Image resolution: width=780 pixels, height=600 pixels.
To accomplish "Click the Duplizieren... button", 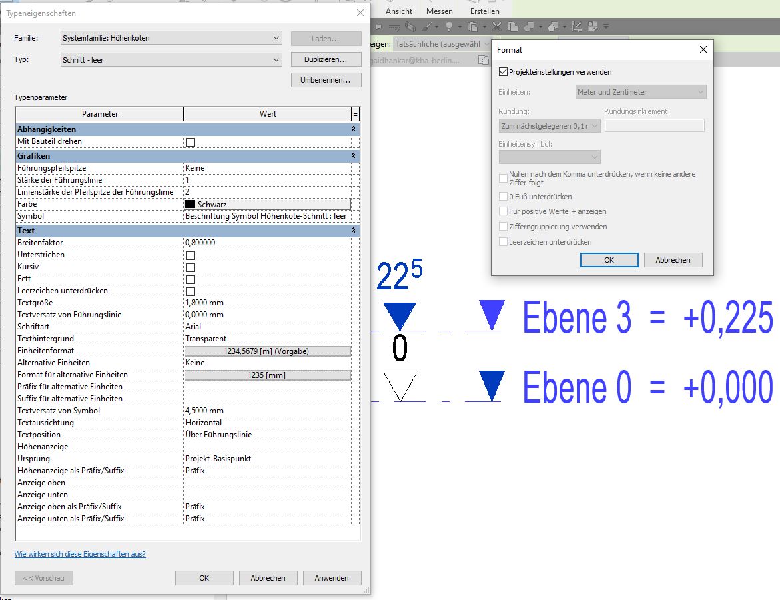I will pyautogui.click(x=326, y=59).
